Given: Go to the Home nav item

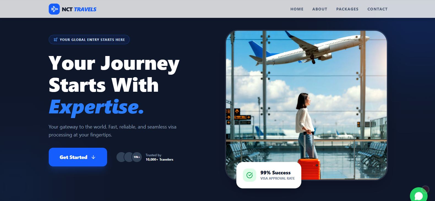Looking at the screenshot, I should (297, 9).
